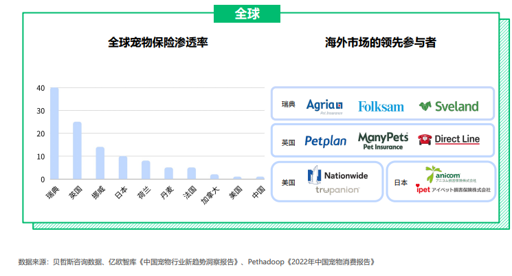Image resolution: width=512 pixels, height=276 pixels.
Task: Click the 瑞典 x-axis label
Action: click(52, 192)
